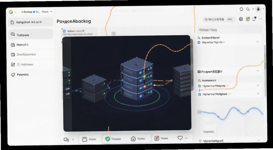Expand the bottom 'Mpnerliatkigna3' row chevron
273x150 pixels.
[x=259, y=140]
